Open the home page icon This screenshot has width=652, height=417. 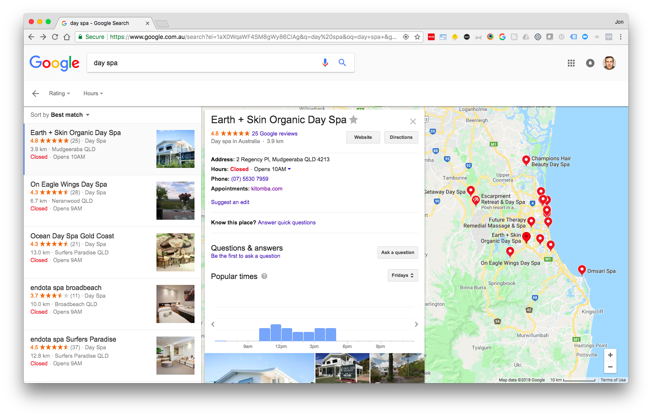(67, 37)
